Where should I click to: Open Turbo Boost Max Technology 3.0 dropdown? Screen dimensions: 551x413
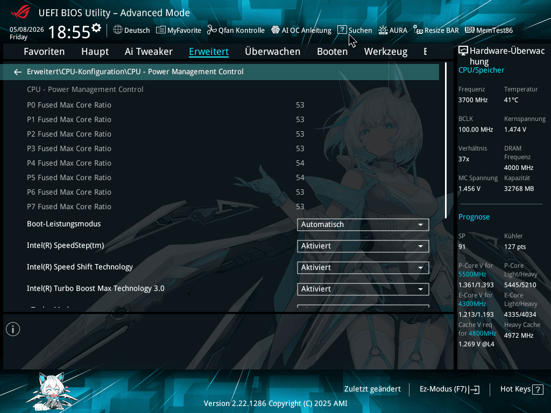[363, 289]
